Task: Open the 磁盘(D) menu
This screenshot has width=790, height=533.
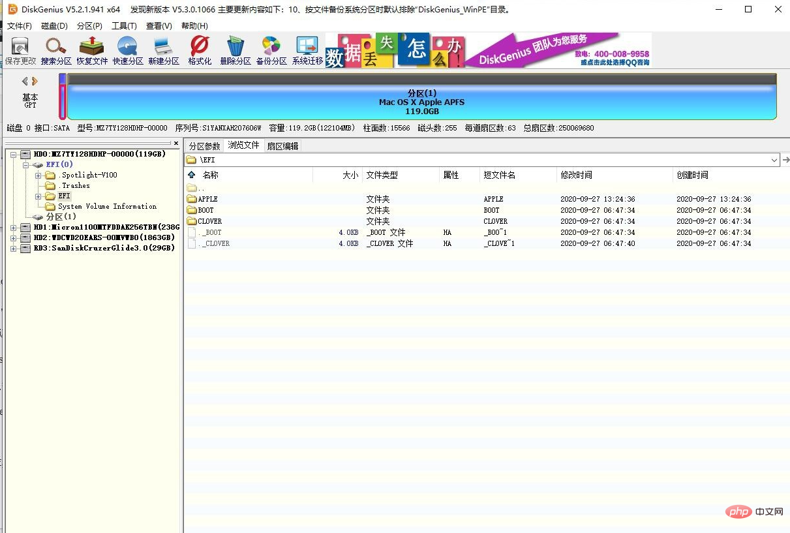Action: pyautogui.click(x=54, y=26)
